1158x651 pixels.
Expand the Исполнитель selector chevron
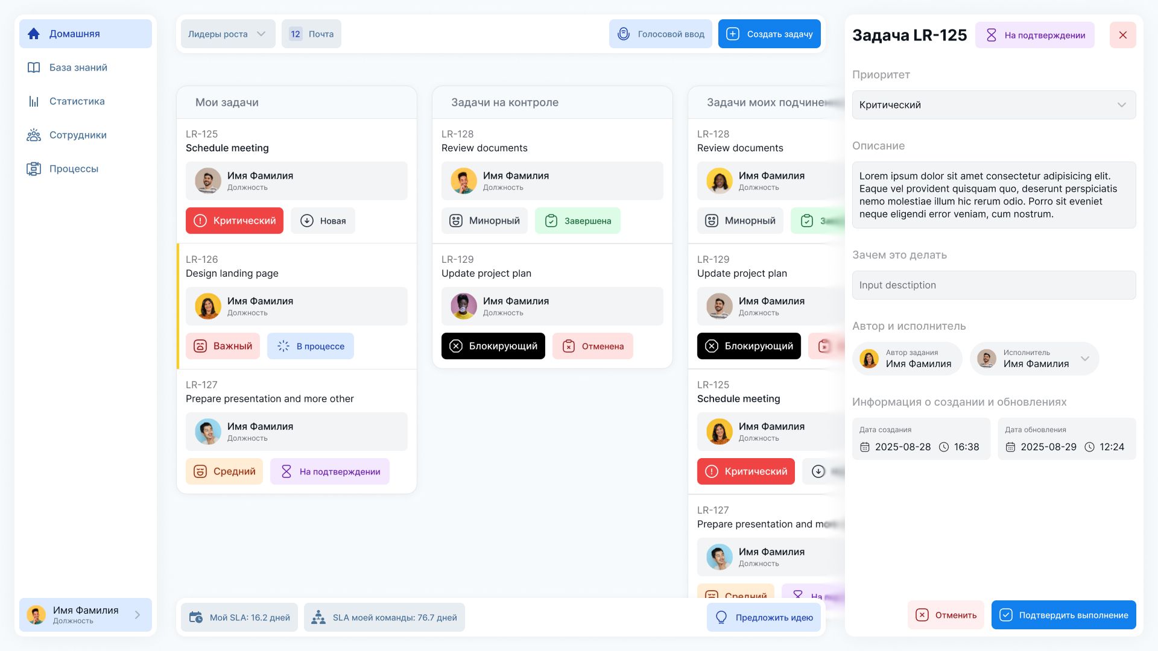click(x=1084, y=359)
